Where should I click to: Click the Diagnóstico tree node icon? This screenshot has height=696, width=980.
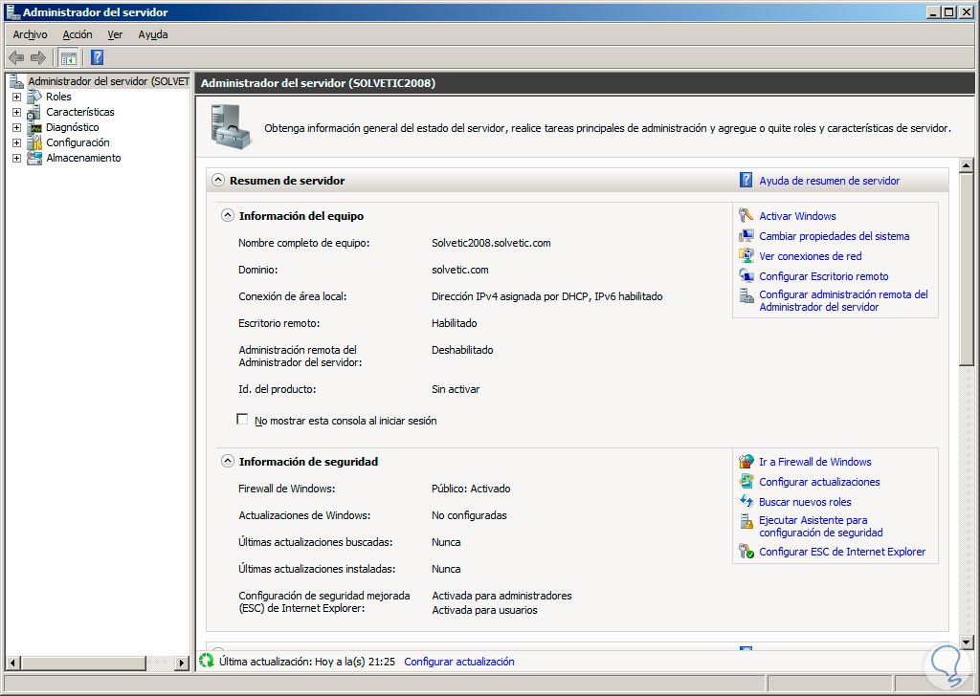35,127
